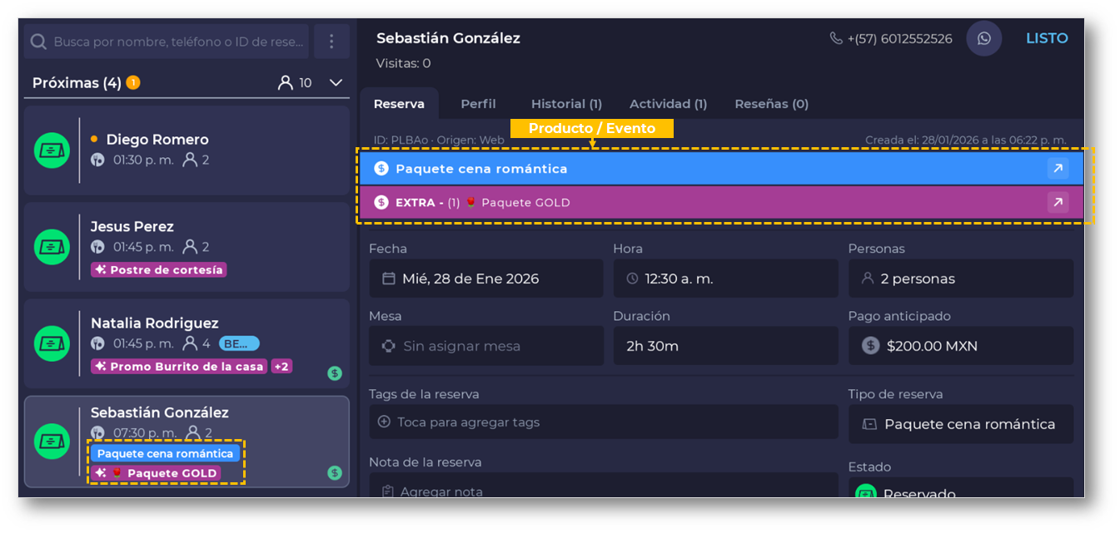
Task: Click the Postre de cortesía tag
Action: pos(158,269)
